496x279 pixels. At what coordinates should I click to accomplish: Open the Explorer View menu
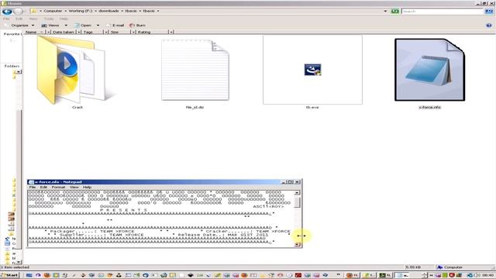33,19
